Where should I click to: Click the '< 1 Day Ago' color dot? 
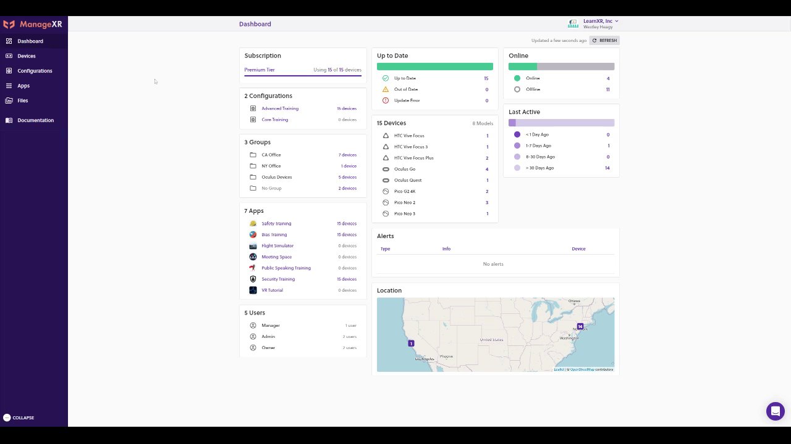pos(517,134)
